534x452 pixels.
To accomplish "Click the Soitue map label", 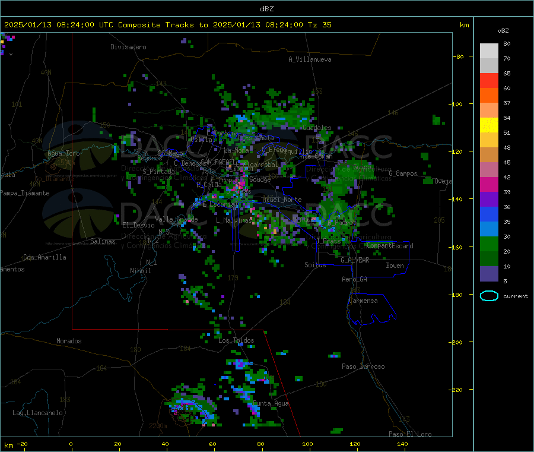I will (x=315, y=265).
